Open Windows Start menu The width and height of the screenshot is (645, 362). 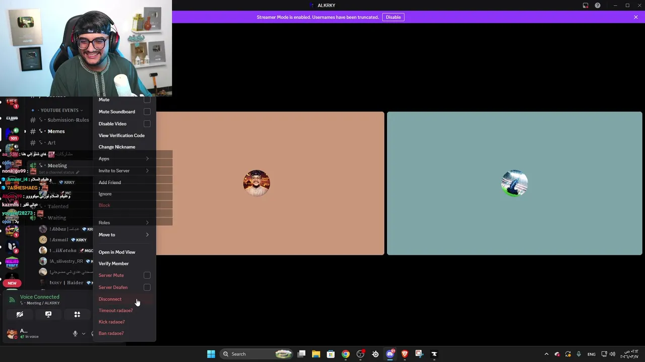pyautogui.click(x=211, y=354)
